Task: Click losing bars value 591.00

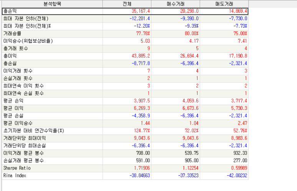Action: 143,161
